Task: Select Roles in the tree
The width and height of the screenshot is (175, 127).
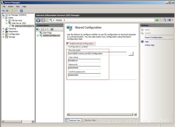Action: click(11, 18)
